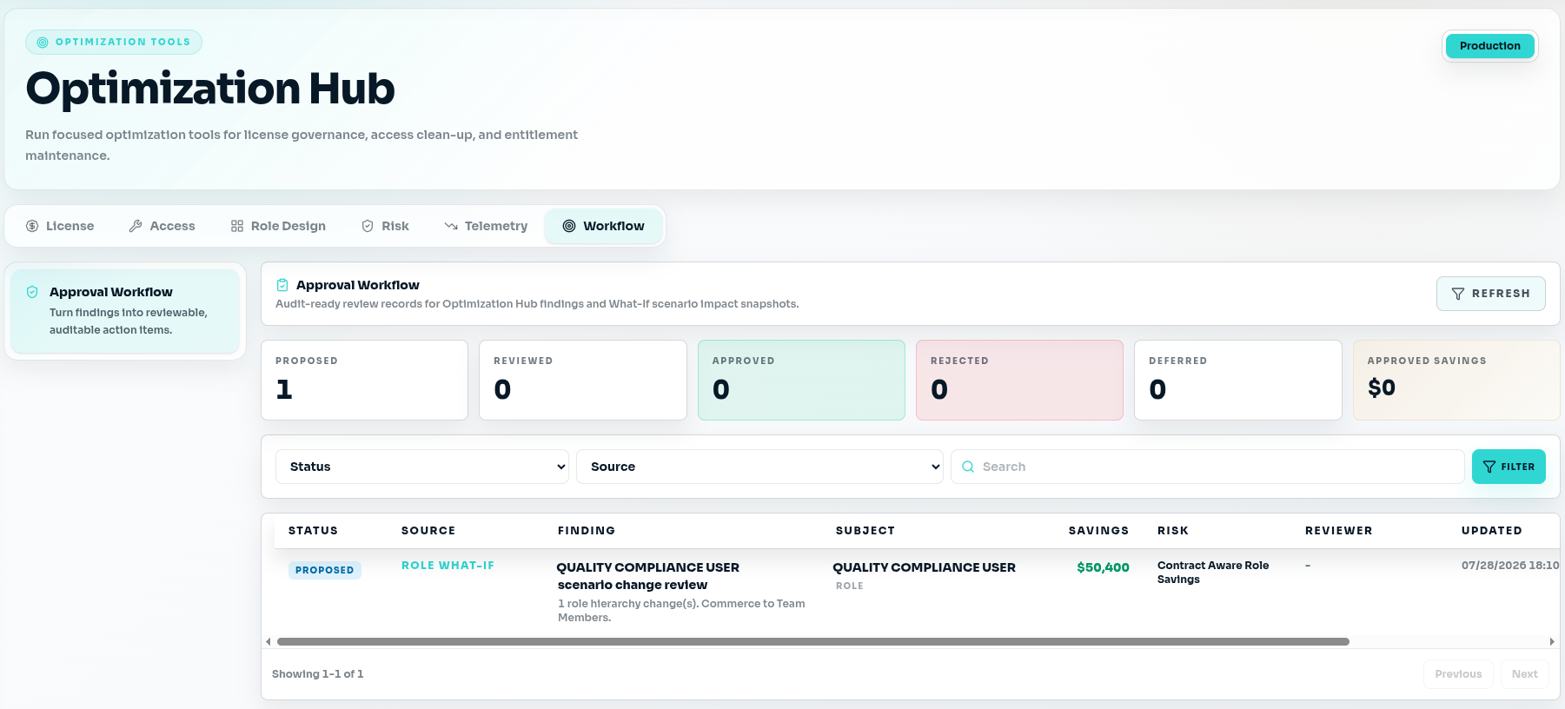Click the Next pagination button
The image size is (1565, 709).
1524,674
